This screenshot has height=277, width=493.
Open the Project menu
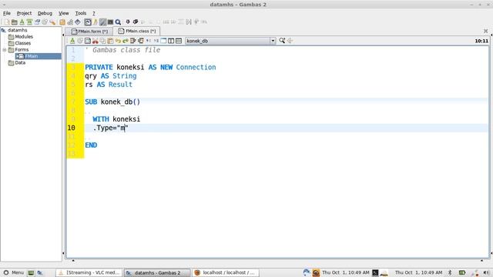pyautogui.click(x=24, y=13)
